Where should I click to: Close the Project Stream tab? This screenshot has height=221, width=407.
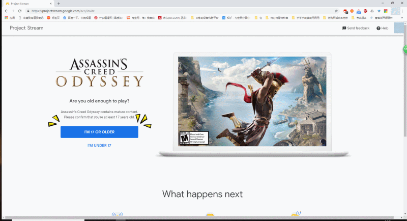coord(50,4)
